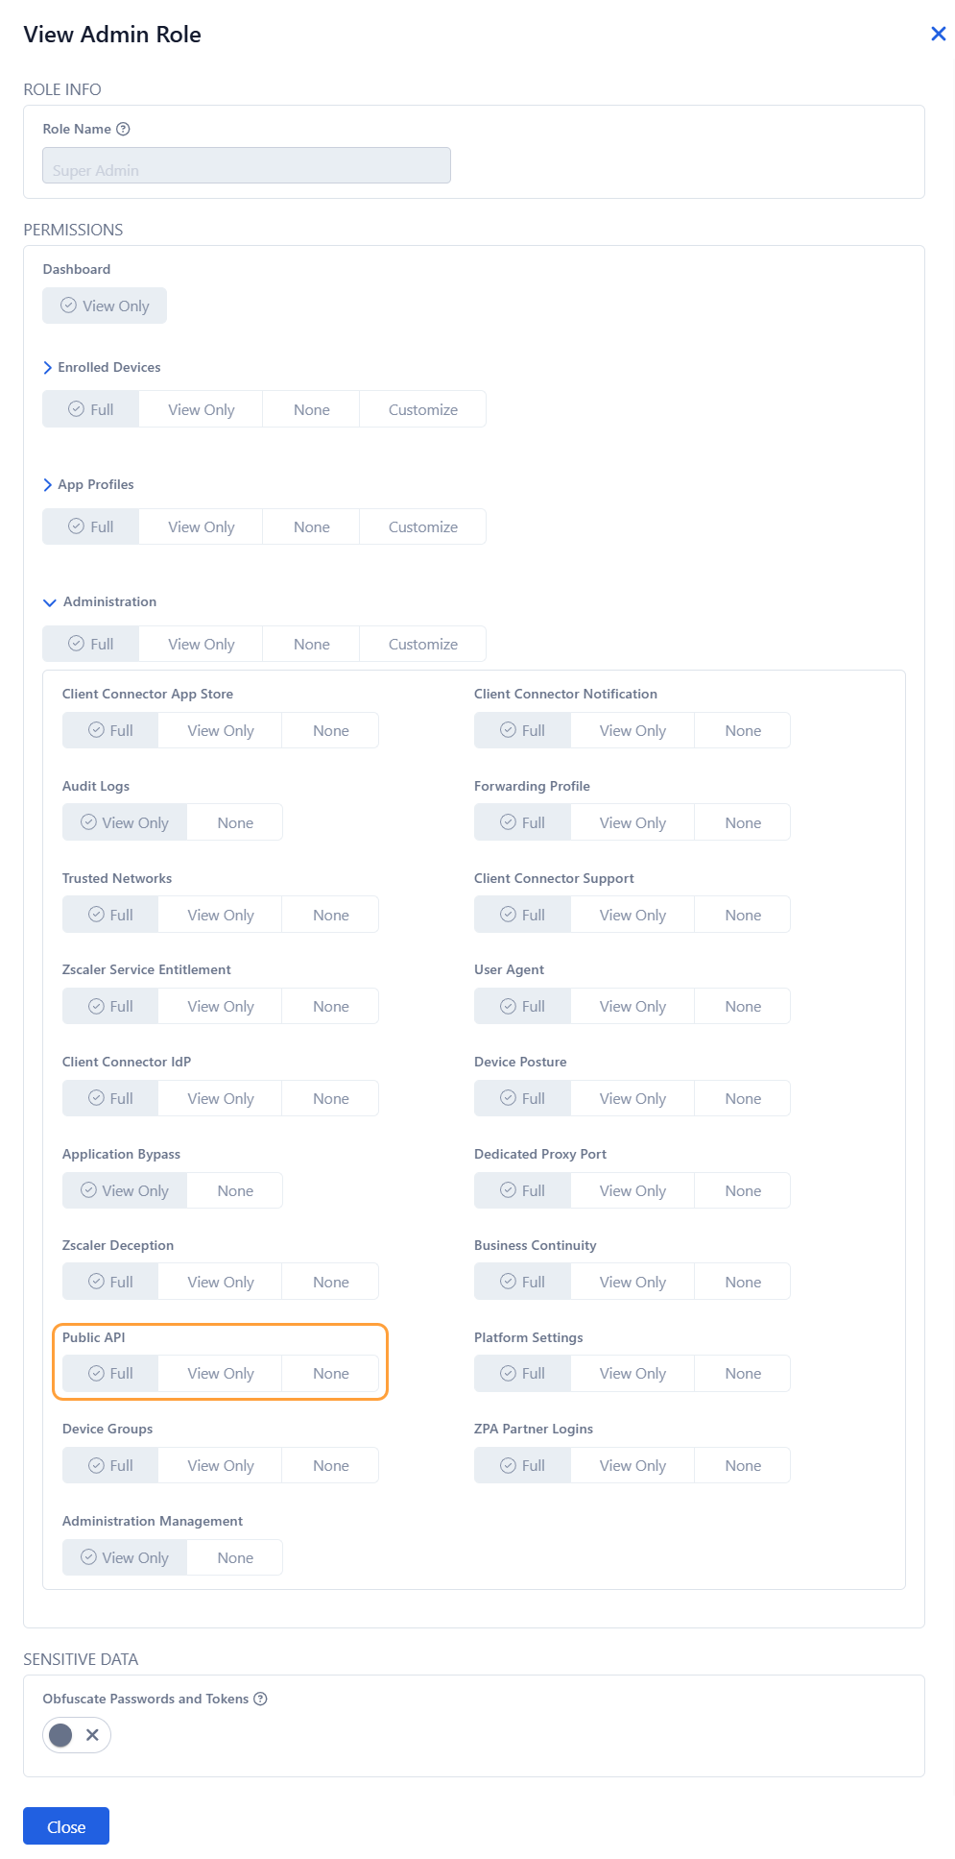Select Customize for Administration permissions
The width and height of the screenshot is (955, 1859).
pyautogui.click(x=422, y=644)
